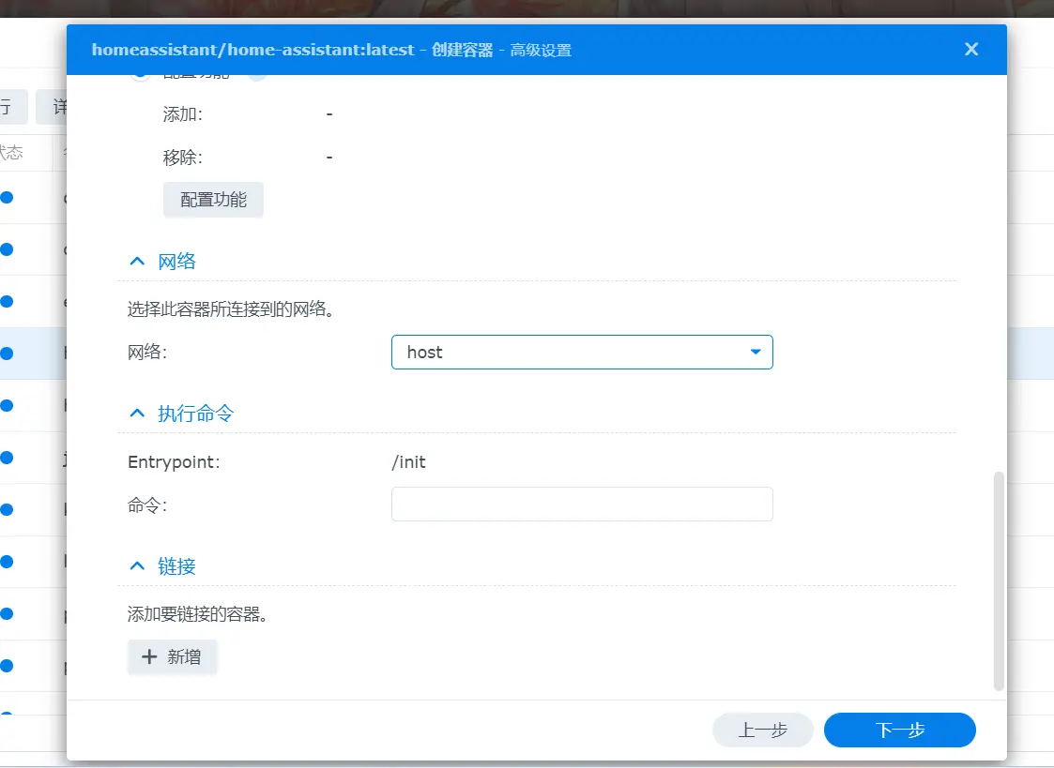Proceed with 下一步 button
1054x768 pixels.
pyautogui.click(x=899, y=730)
